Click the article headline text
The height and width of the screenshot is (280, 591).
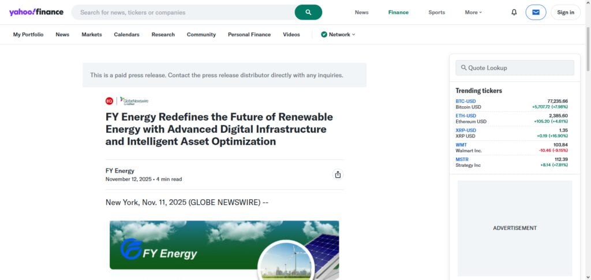point(219,129)
